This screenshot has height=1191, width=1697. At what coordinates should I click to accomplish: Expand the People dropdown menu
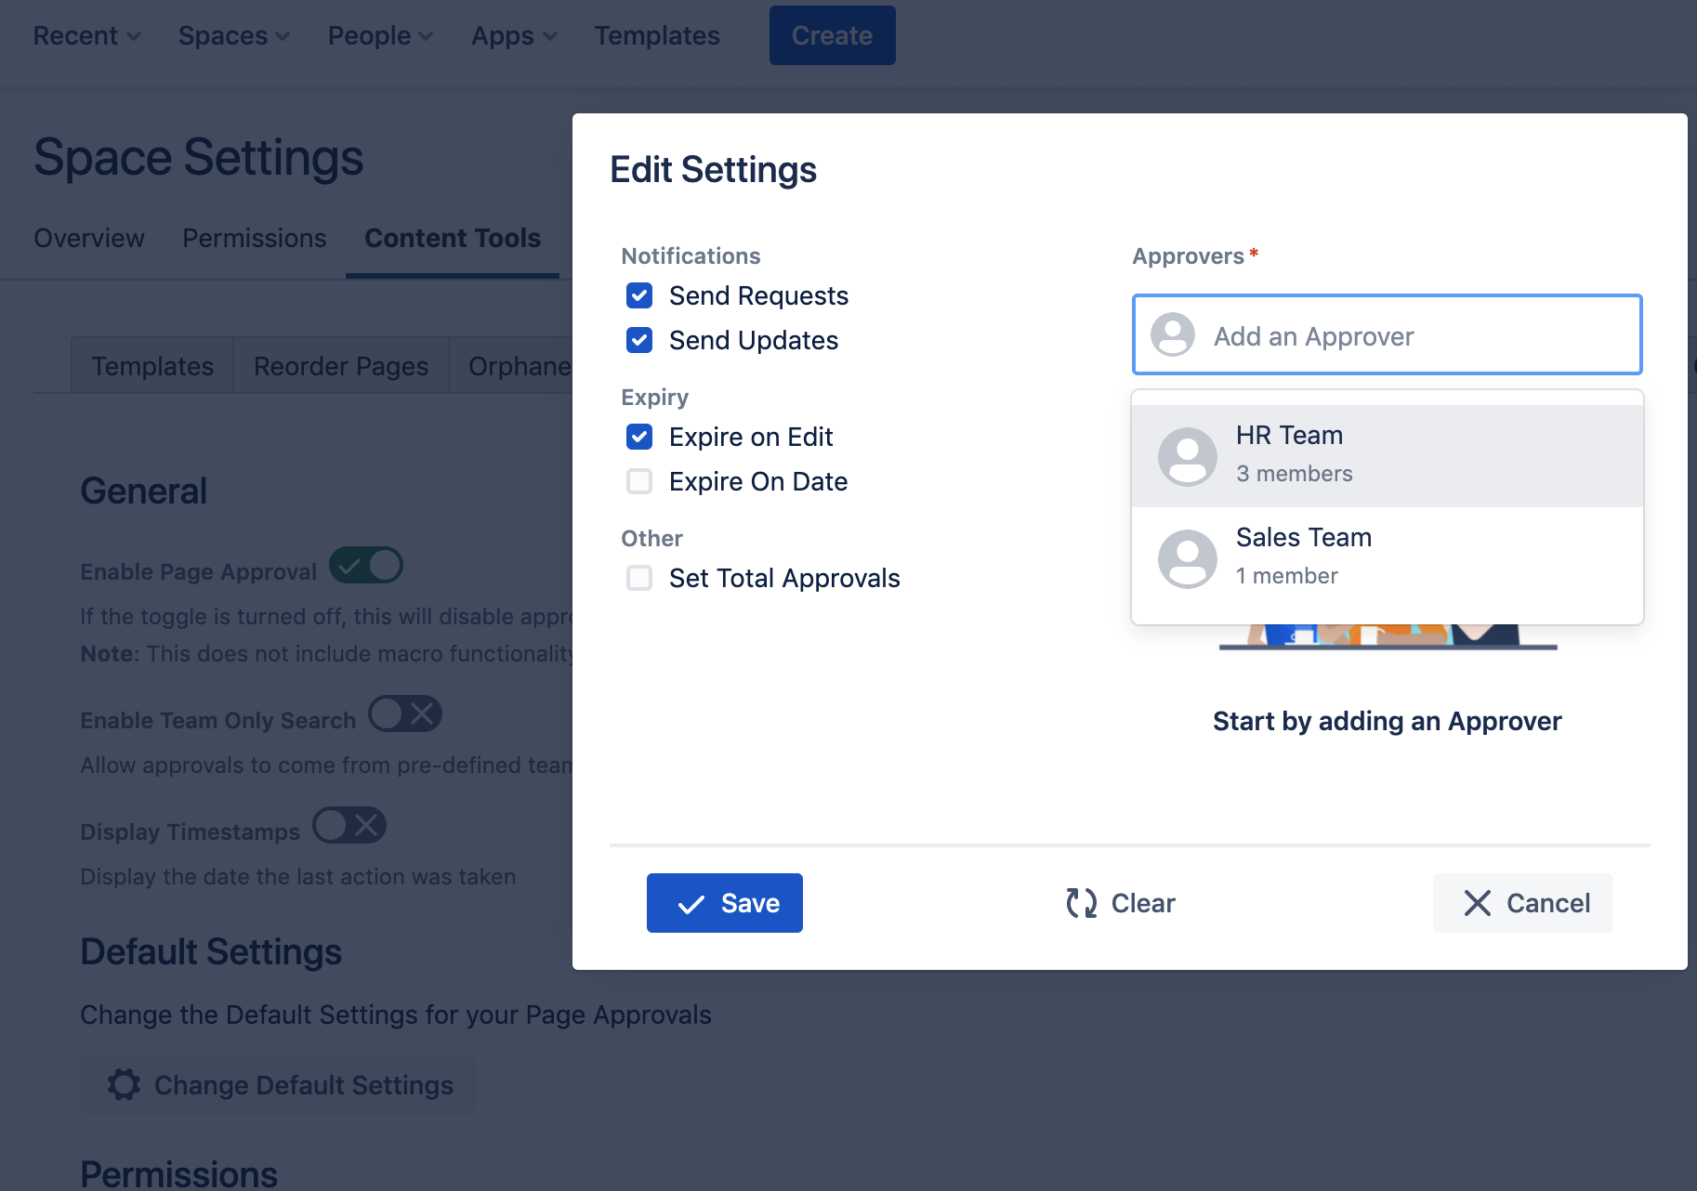[380, 35]
